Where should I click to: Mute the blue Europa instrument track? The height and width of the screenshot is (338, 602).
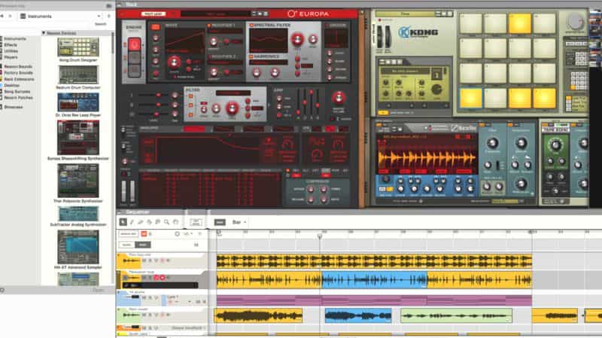click(144, 297)
